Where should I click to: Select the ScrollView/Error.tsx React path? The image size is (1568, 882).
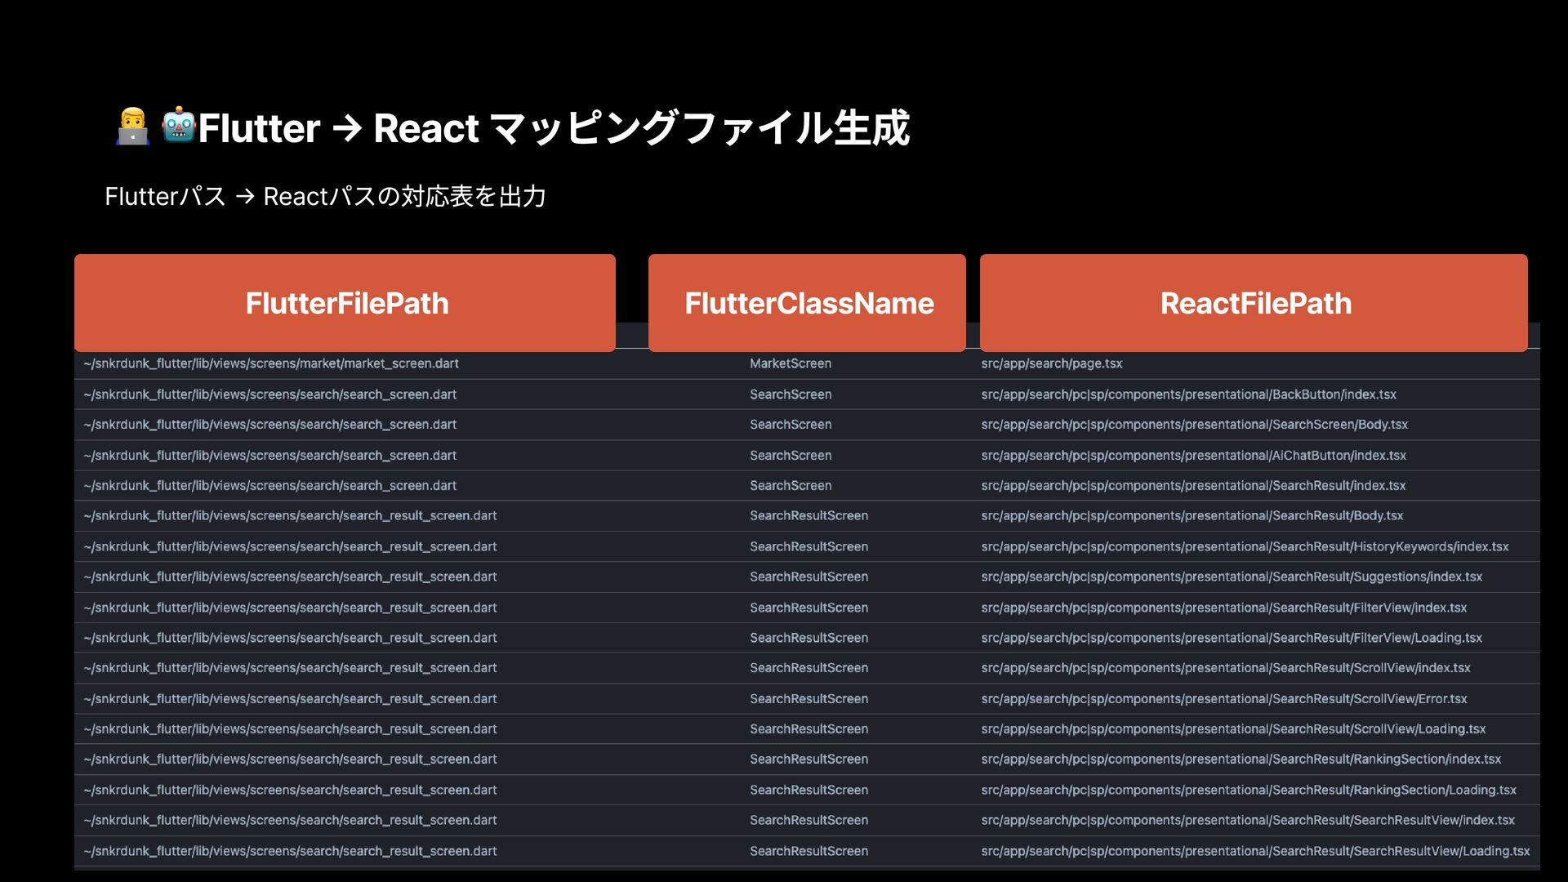coord(1224,699)
